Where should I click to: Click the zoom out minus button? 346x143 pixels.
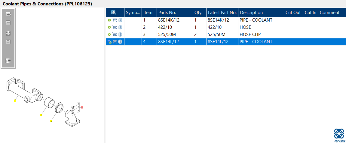pos(8,23)
